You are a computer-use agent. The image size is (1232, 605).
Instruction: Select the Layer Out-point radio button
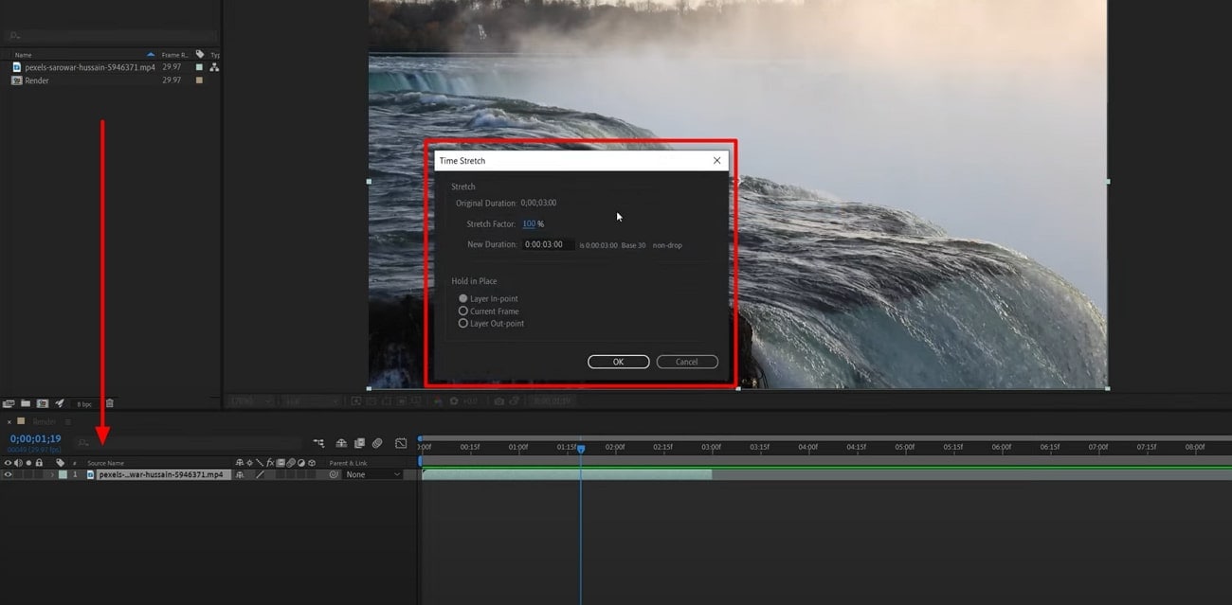[463, 324]
